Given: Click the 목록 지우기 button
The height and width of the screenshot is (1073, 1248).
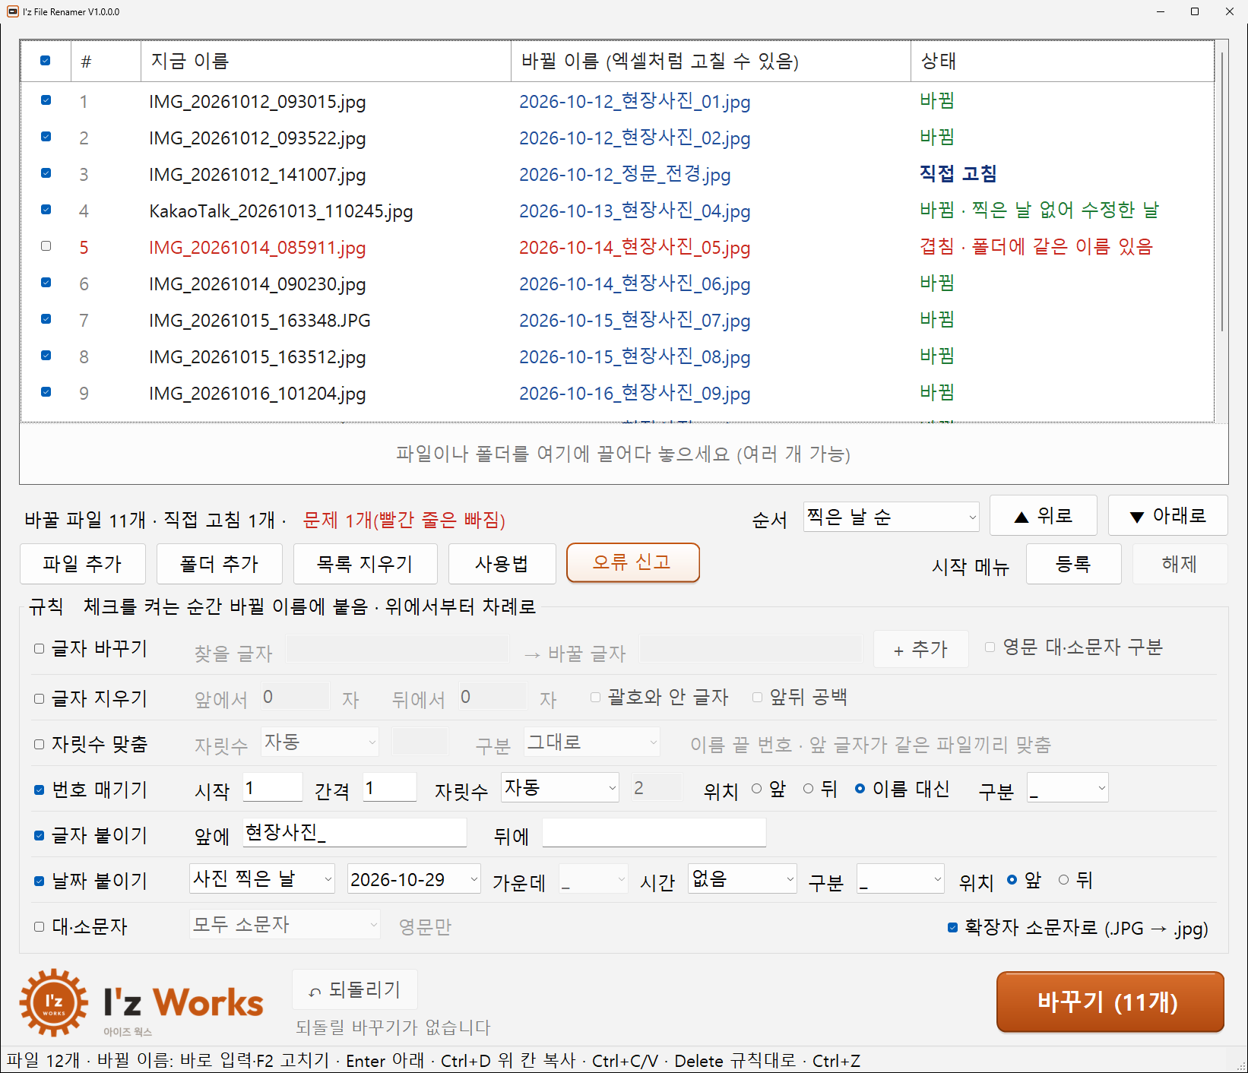Looking at the screenshot, I should tap(365, 563).
